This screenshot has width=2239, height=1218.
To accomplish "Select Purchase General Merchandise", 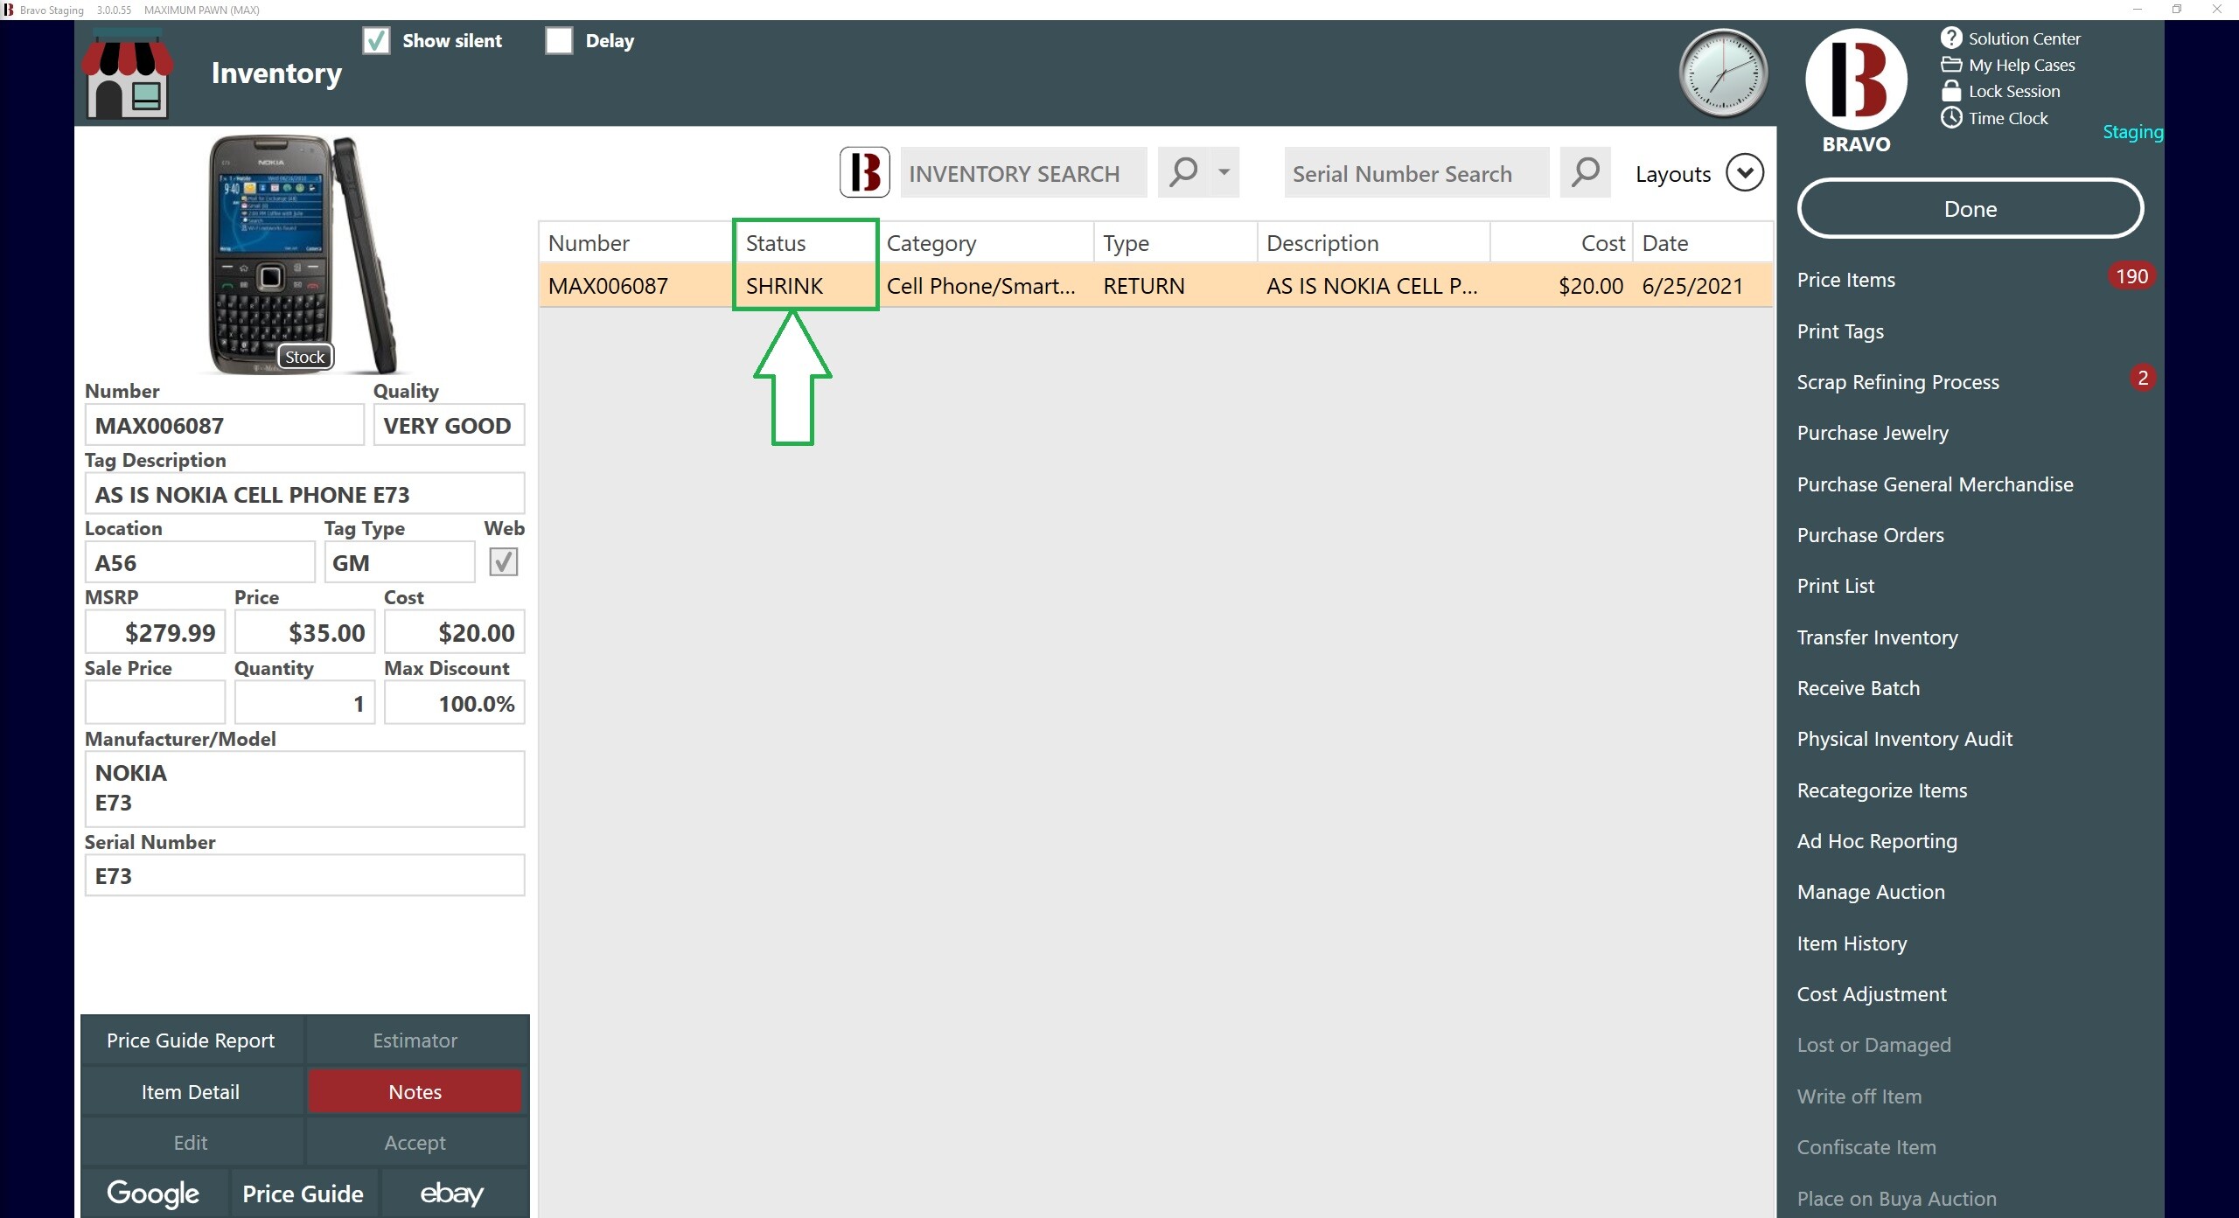I will (x=1935, y=484).
